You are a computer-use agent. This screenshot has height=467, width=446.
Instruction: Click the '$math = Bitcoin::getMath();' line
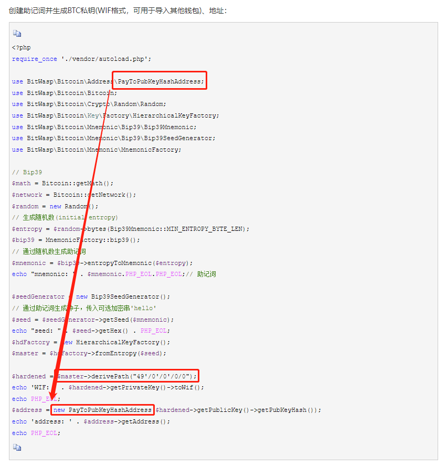(x=62, y=184)
